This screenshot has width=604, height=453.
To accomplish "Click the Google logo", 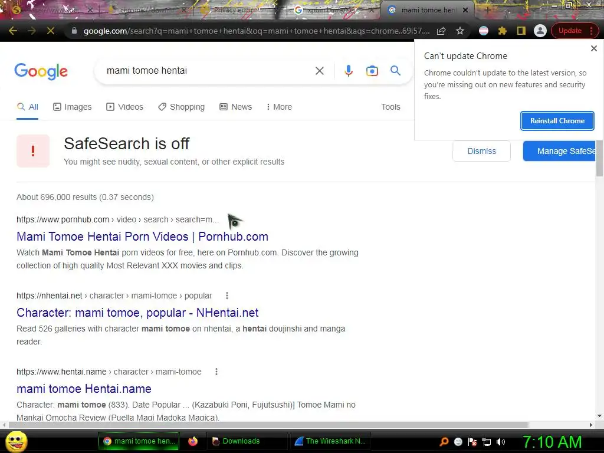I will (x=41, y=71).
